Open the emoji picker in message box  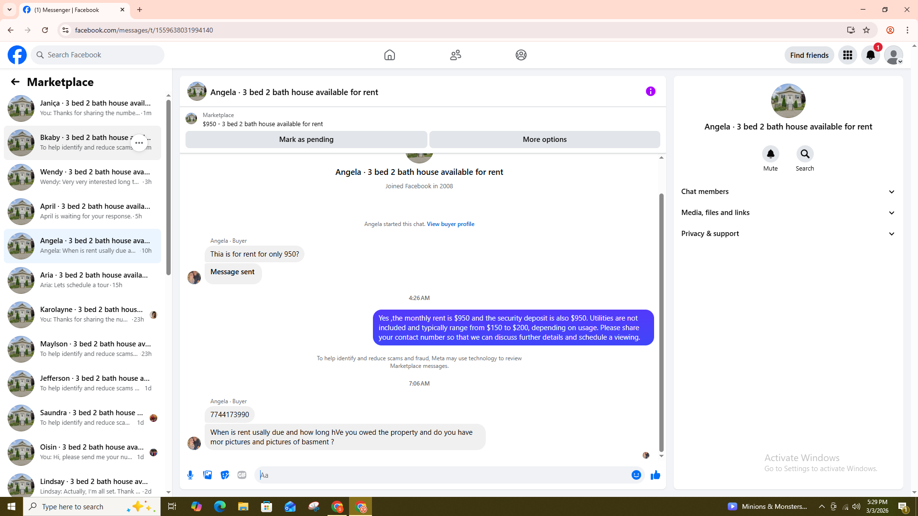pyautogui.click(x=636, y=475)
